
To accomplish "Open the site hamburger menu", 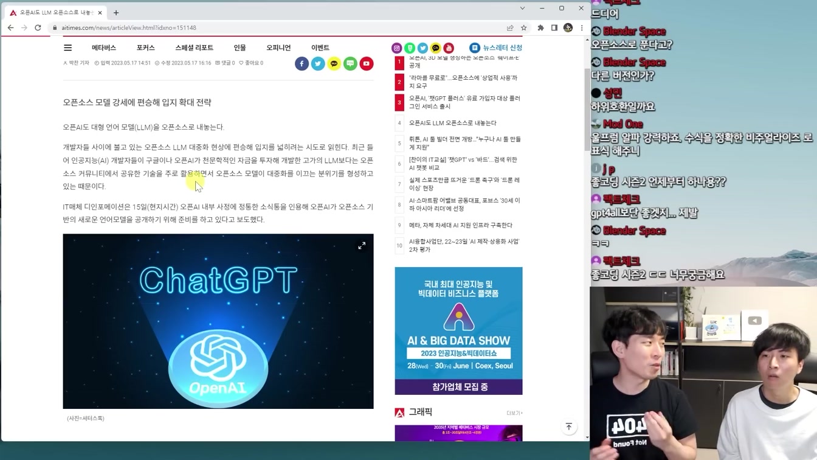I will pos(68,47).
